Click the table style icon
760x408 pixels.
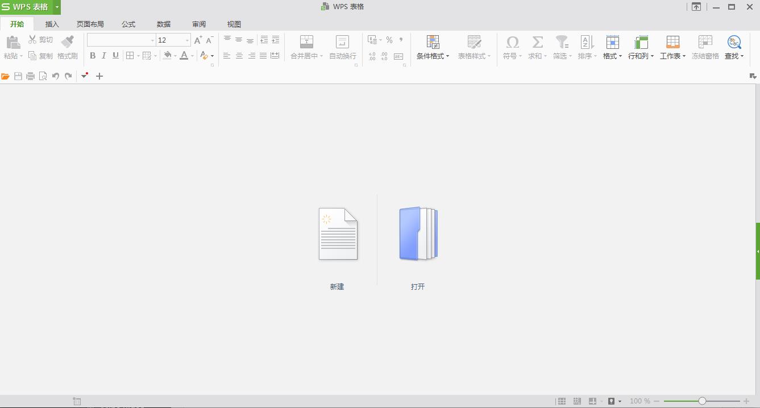[474, 41]
